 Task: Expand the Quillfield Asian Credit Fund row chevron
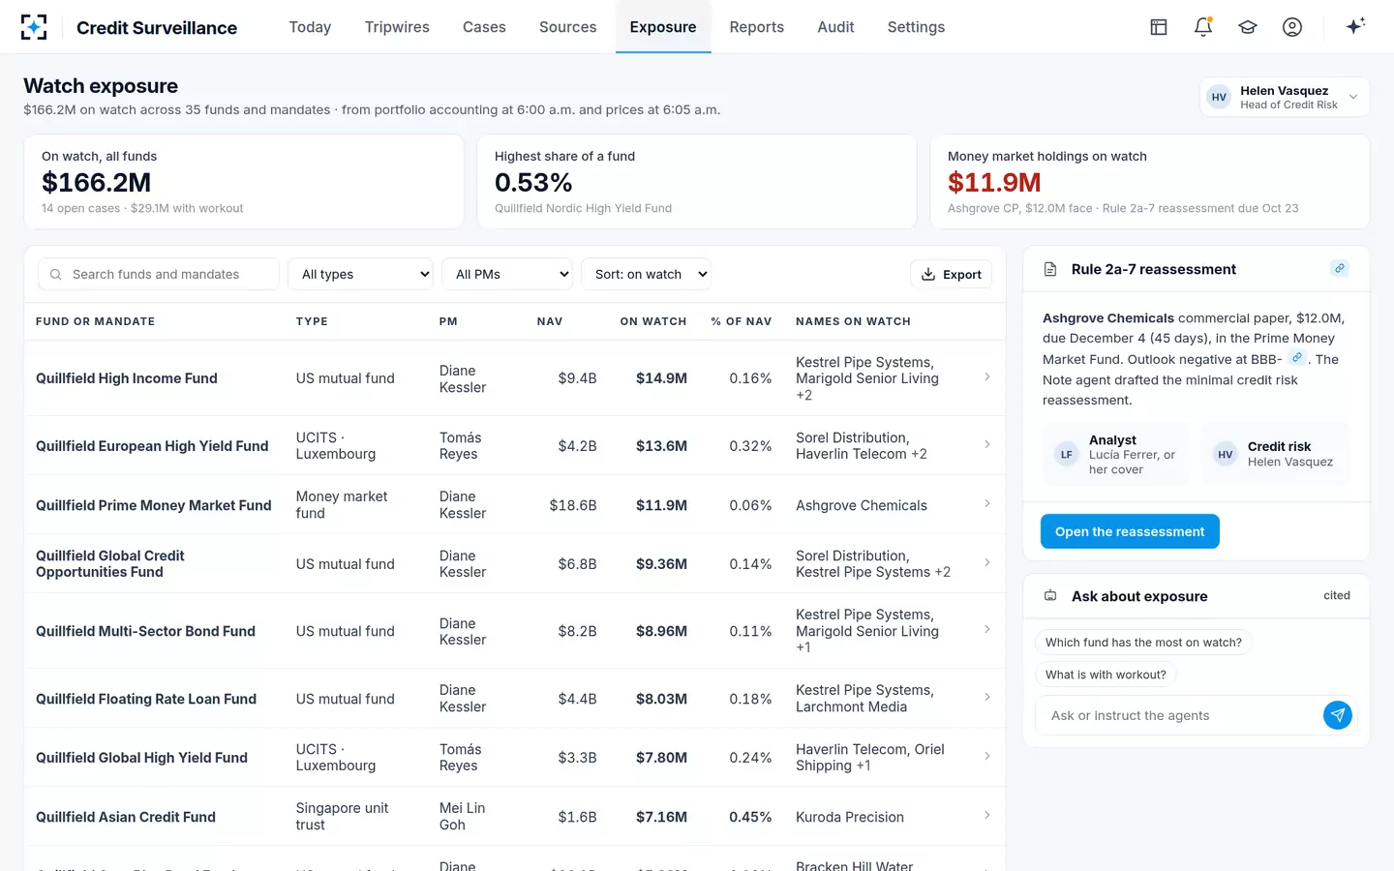tap(987, 816)
